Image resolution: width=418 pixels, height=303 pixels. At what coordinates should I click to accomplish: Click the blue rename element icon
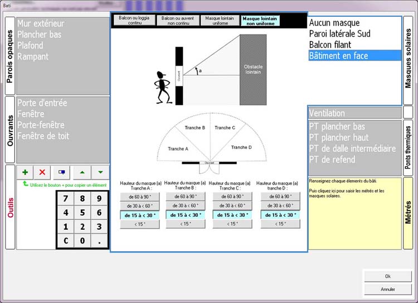[61, 172]
